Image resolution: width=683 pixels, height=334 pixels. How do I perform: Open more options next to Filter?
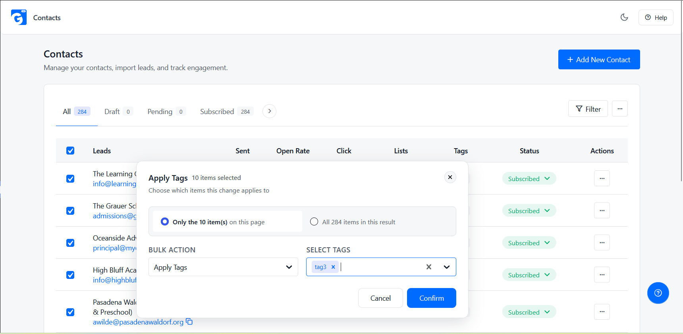619,109
